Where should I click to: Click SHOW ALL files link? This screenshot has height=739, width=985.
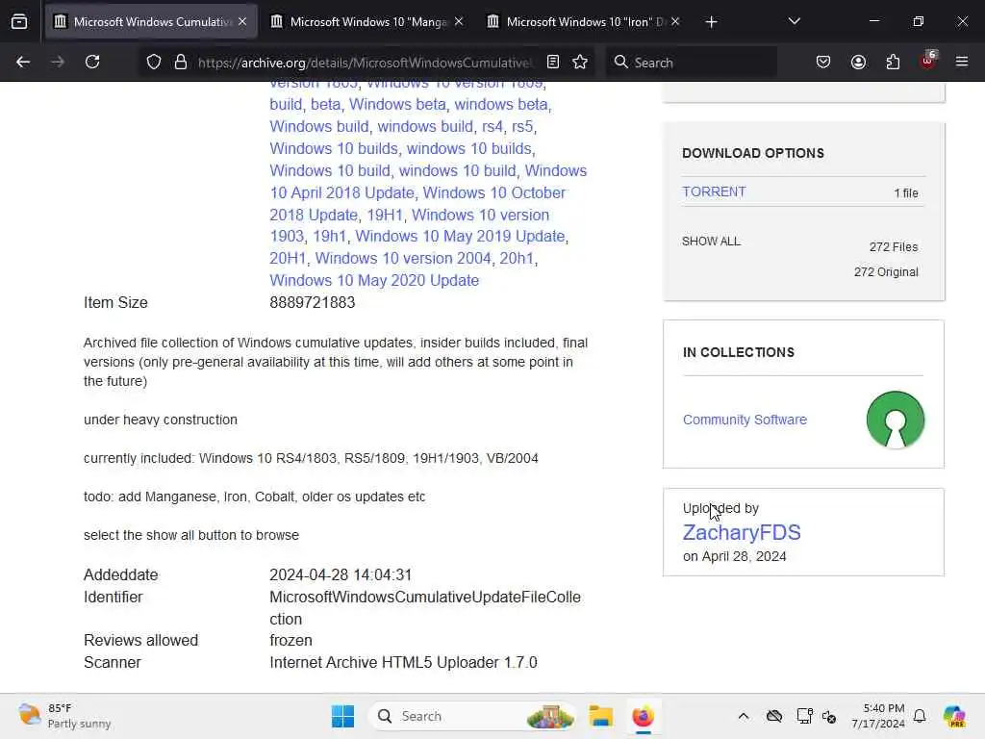tap(711, 242)
